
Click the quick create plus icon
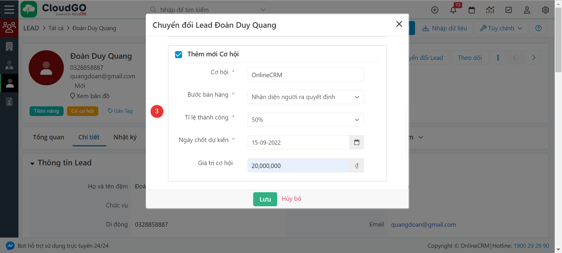click(435, 10)
